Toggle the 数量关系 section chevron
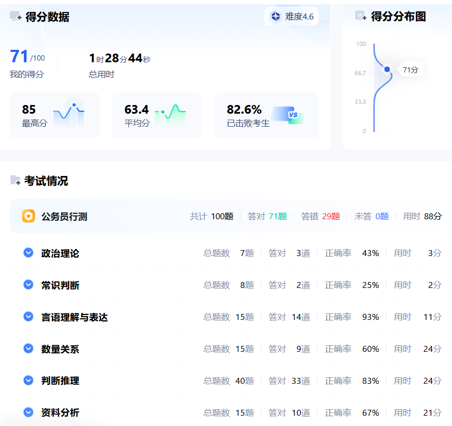Viewport: 452px width, 426px height. coord(29,349)
